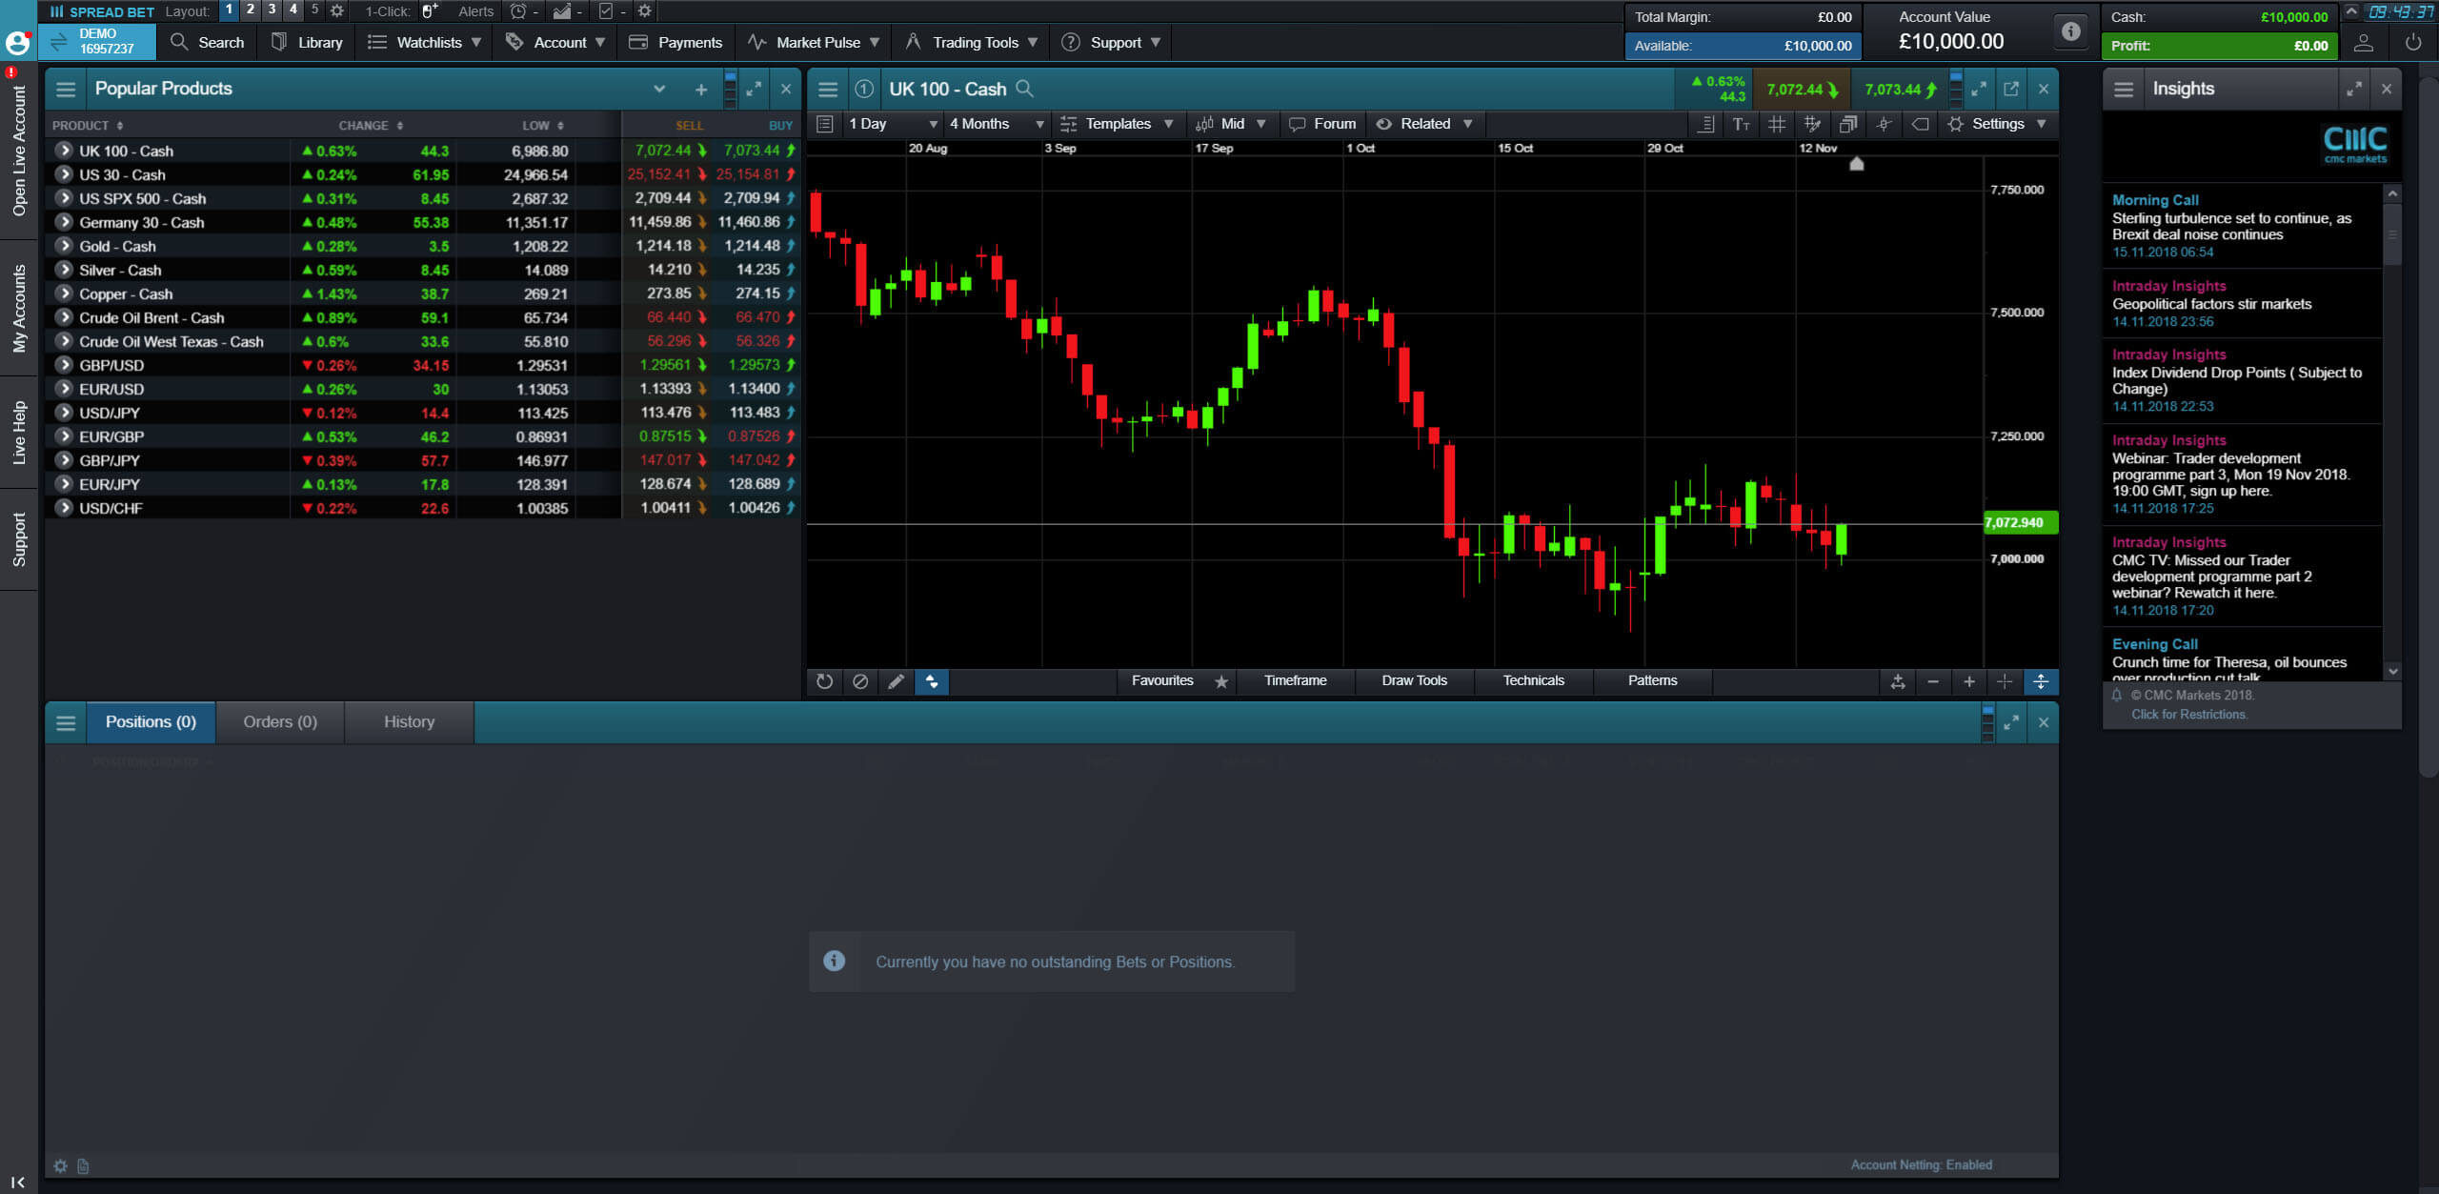Click UK 100 Sell price 7,072.44 in chart header
This screenshot has height=1194, width=2439.
tap(1802, 90)
